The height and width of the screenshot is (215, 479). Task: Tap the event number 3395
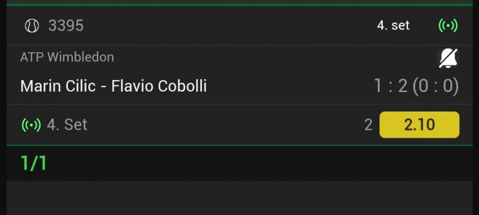(66, 25)
